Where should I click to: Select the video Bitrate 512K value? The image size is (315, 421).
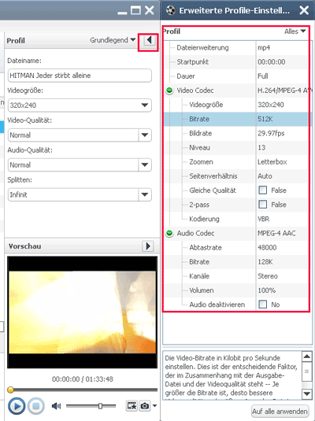pyautogui.click(x=265, y=119)
